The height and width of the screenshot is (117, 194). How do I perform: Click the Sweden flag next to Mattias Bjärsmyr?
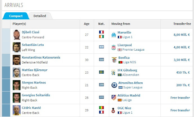click(x=102, y=72)
